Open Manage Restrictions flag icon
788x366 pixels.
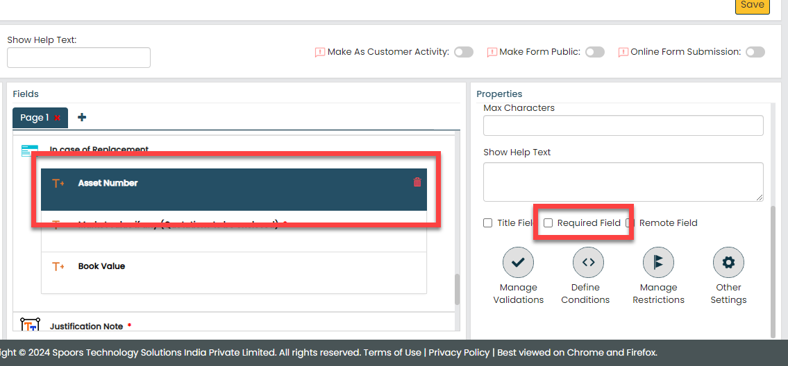click(x=658, y=262)
